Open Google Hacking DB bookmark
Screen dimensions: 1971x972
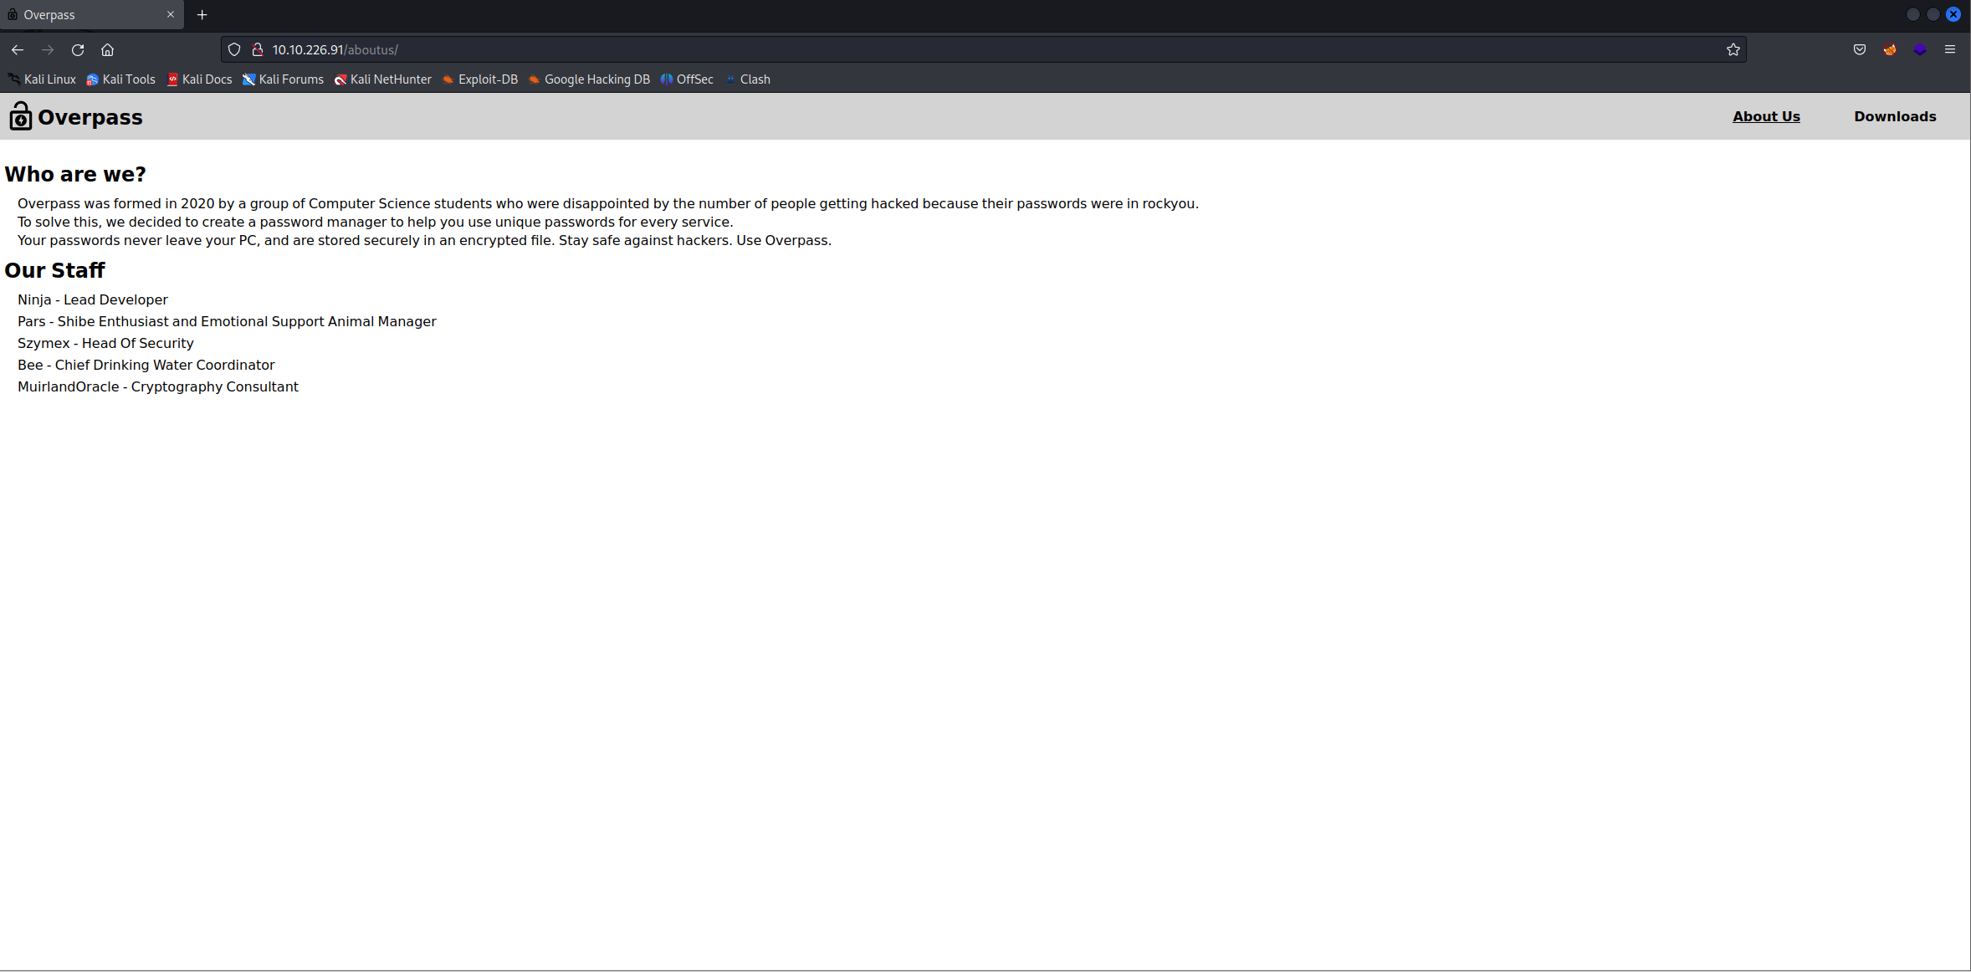tap(589, 79)
